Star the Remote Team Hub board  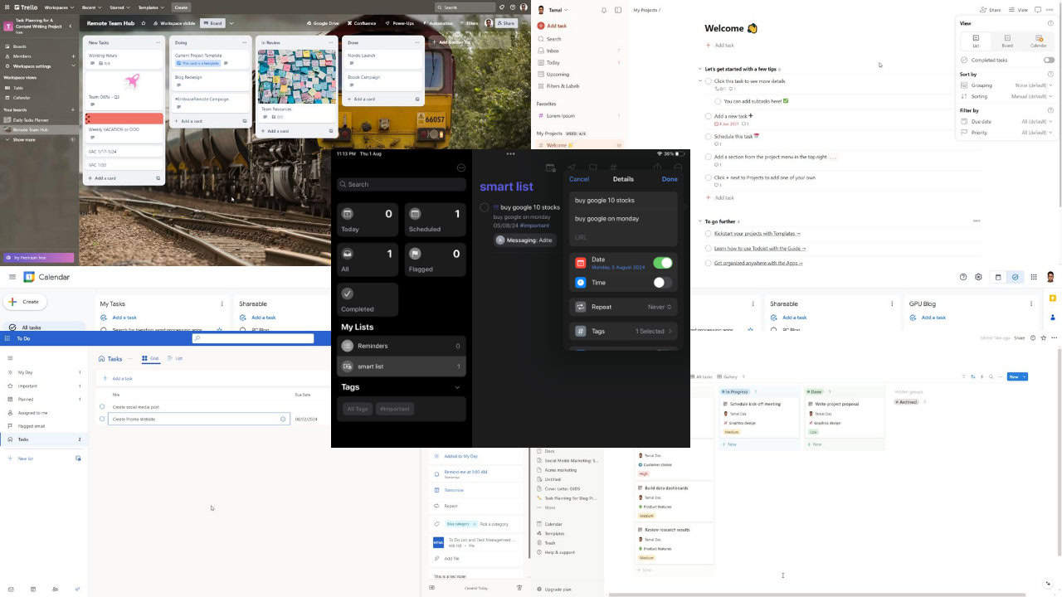pyautogui.click(x=143, y=23)
